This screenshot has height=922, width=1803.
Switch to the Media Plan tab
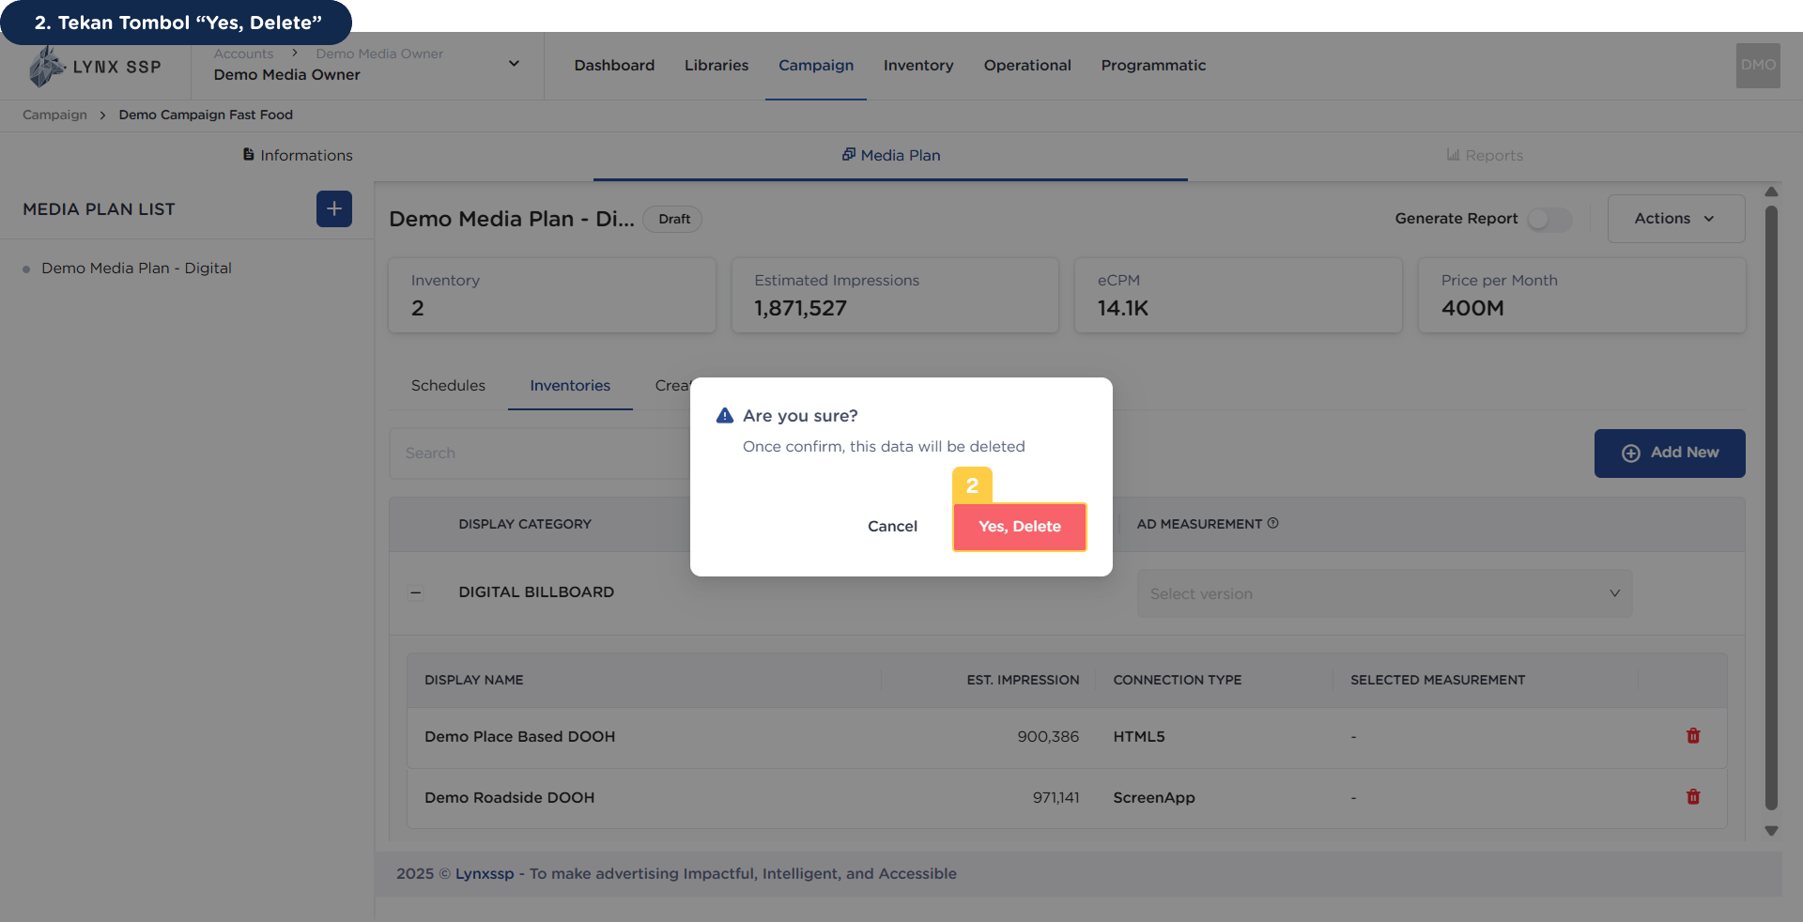coord(890,156)
